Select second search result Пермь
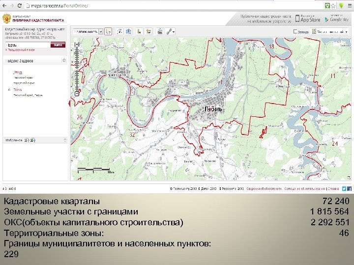 (18, 89)
